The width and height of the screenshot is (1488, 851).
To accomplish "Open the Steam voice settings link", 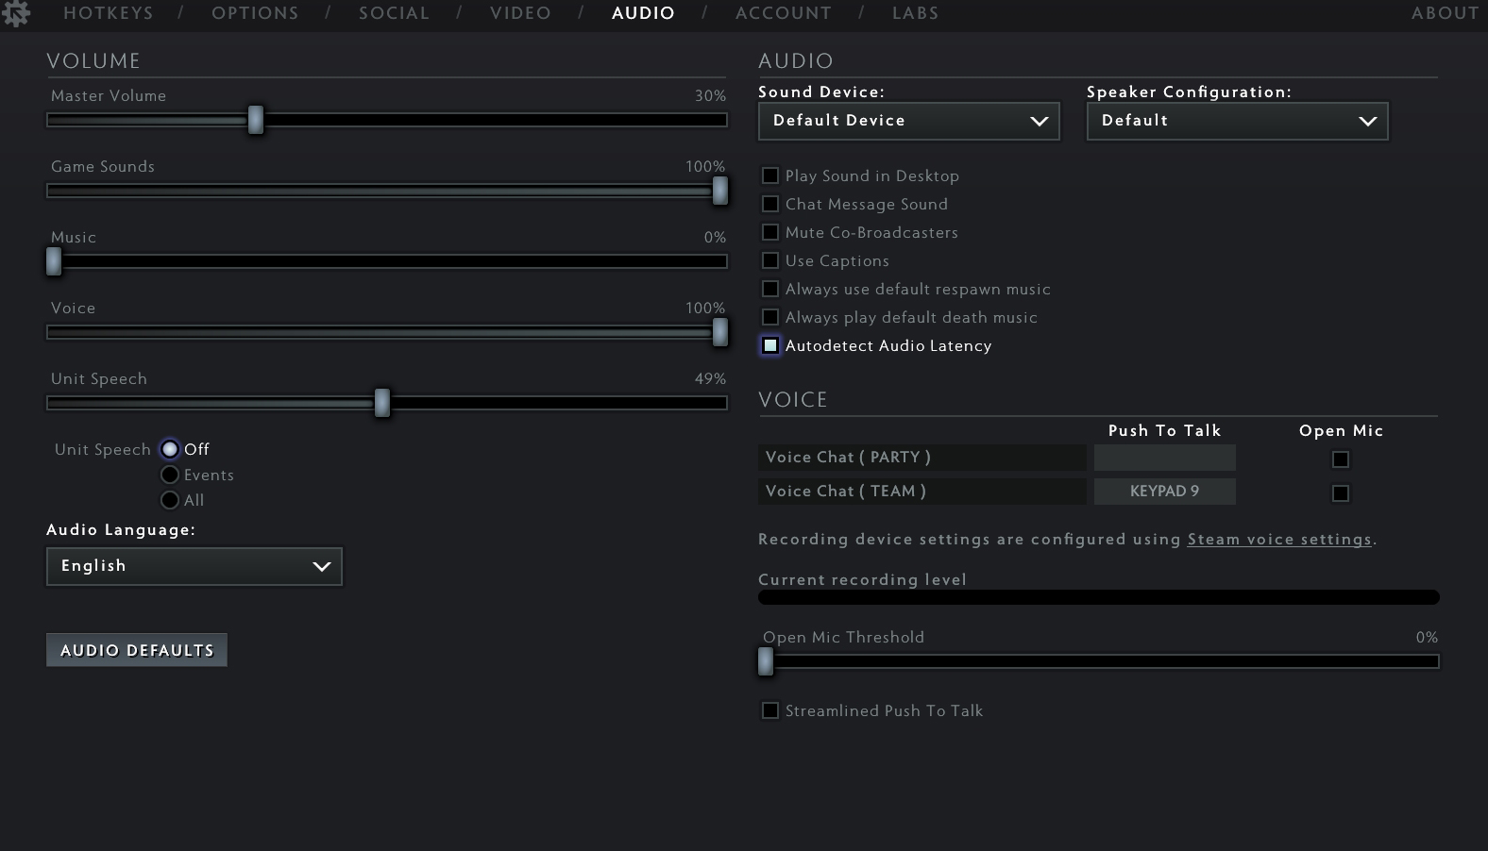I will 1279,540.
